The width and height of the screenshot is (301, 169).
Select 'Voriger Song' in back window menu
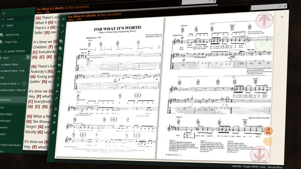[11, 42]
